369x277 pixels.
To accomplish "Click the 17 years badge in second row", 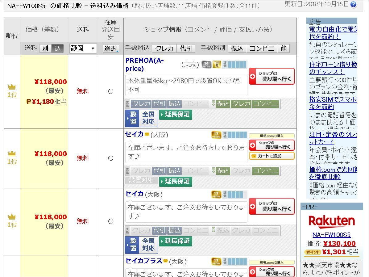I will pos(216,135).
